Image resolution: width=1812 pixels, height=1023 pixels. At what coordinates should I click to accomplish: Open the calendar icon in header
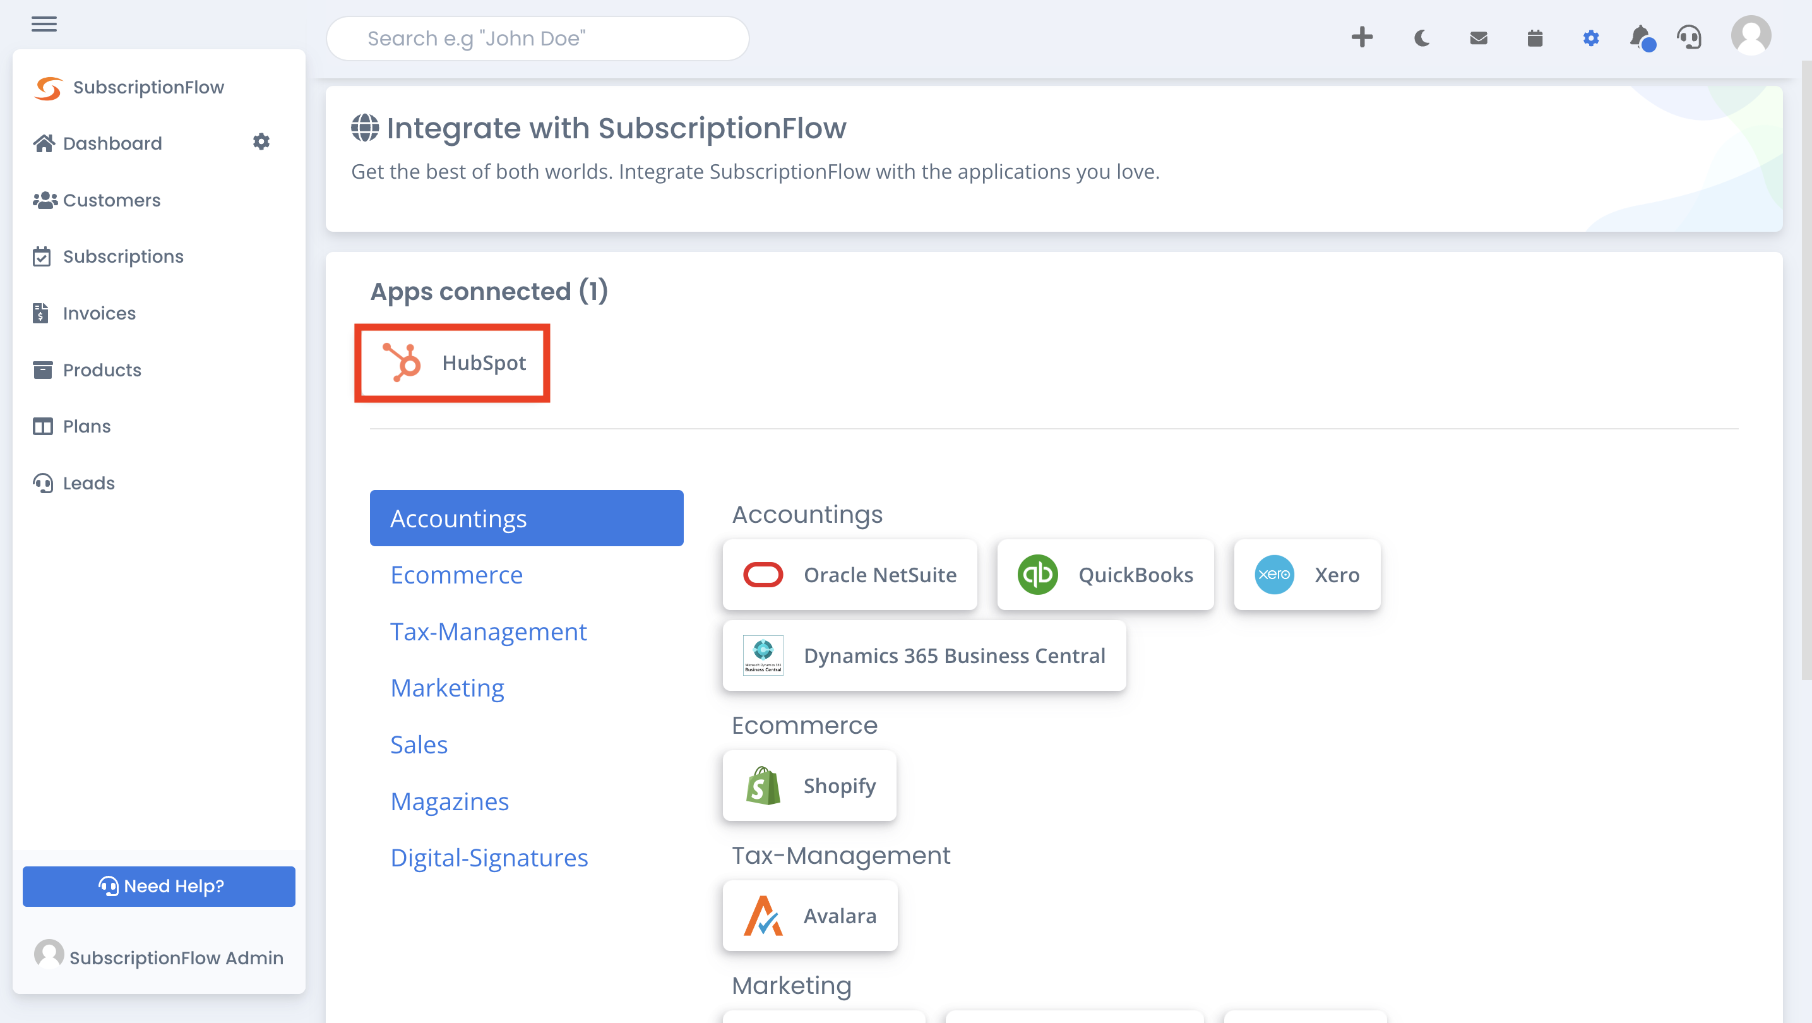pyautogui.click(x=1535, y=38)
